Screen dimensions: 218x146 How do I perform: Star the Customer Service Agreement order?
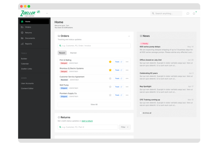(x=110, y=78)
